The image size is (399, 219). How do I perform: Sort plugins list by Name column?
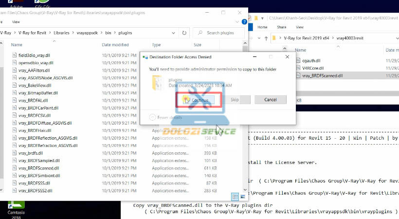coord(17,45)
